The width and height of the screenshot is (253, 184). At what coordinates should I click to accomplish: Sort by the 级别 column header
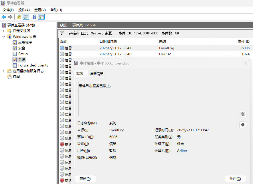point(78,42)
